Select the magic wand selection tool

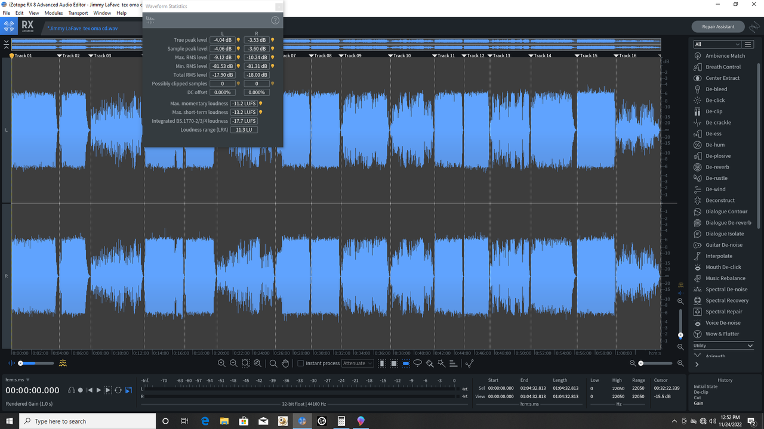441,363
